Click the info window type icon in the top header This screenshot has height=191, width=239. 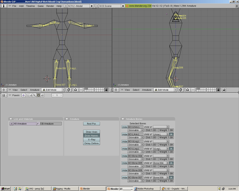(x=4, y=6)
